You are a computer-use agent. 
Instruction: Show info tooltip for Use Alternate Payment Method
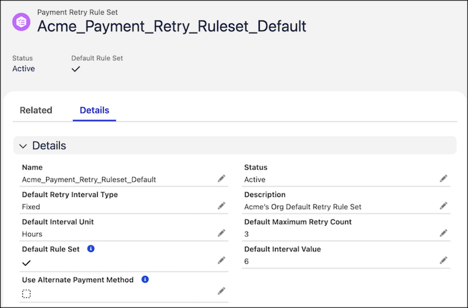[145, 279]
